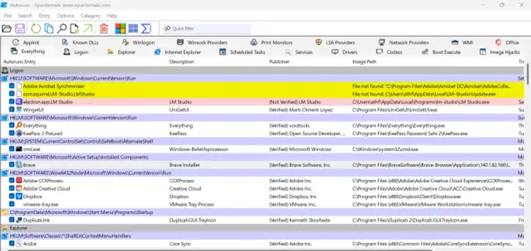Click the Save floppy disk toolbar icon
The image size is (531, 251).
(20, 29)
